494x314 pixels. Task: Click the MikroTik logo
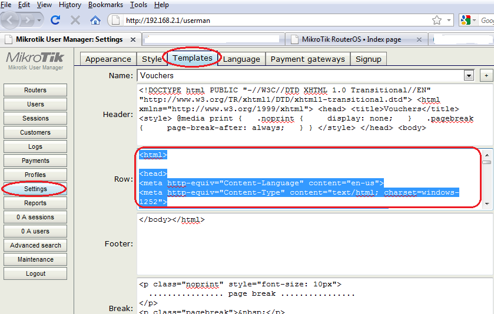coord(35,58)
